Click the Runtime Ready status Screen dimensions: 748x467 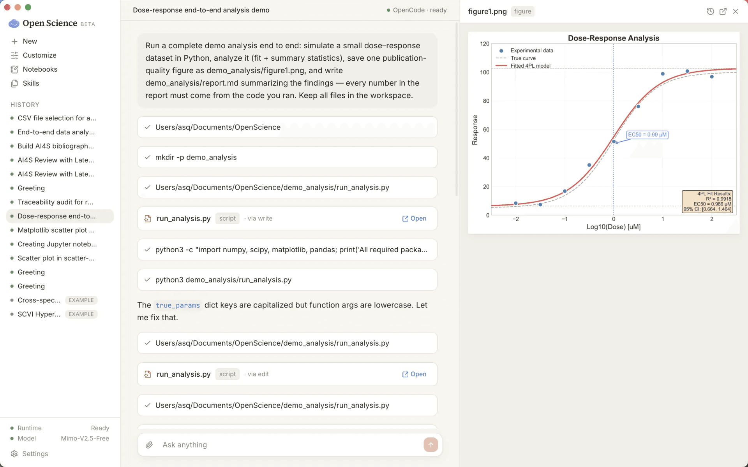tap(60, 428)
